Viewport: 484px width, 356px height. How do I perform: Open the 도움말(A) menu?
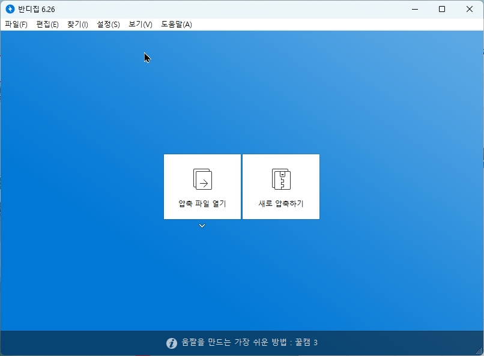click(177, 25)
